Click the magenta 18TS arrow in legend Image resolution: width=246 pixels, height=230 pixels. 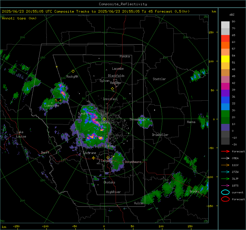[225, 186]
